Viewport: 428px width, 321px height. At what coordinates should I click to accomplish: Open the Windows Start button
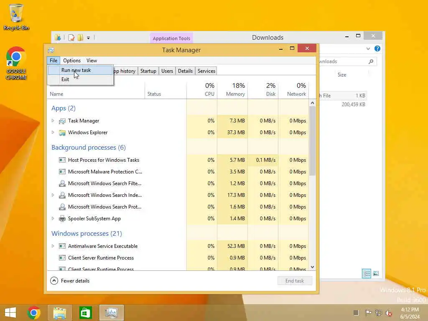[x=10, y=313]
